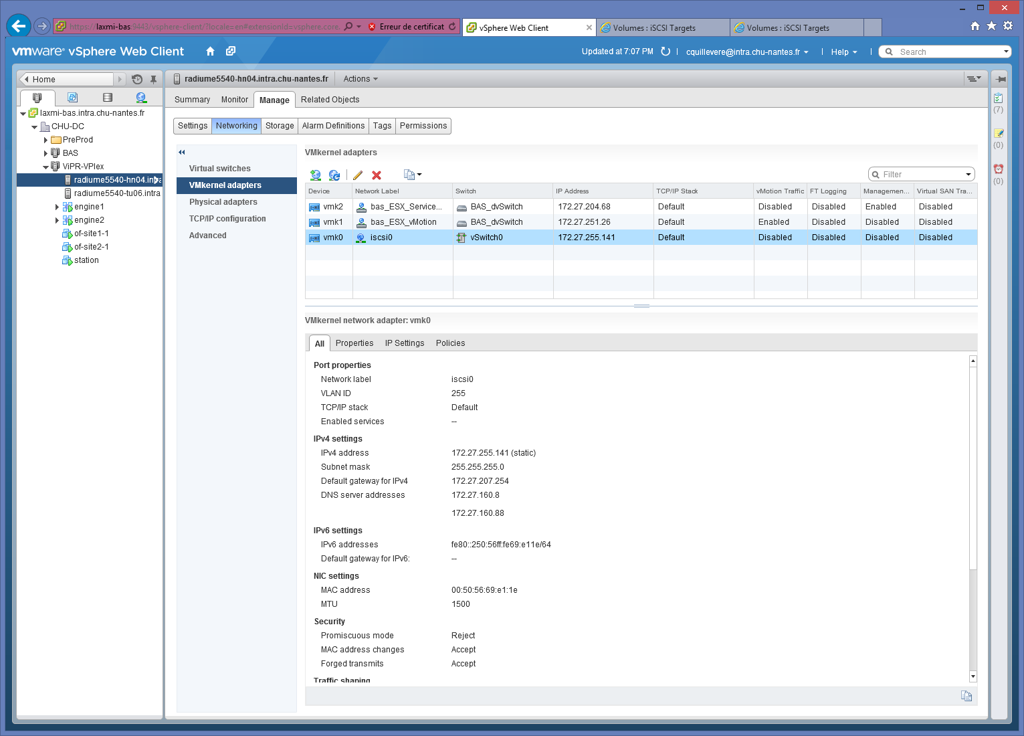Click the recent history clock icon

coord(137,79)
